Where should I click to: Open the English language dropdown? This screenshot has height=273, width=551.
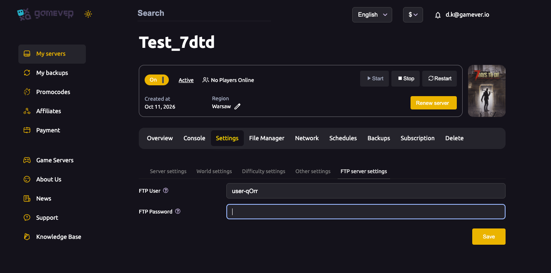[x=372, y=15]
